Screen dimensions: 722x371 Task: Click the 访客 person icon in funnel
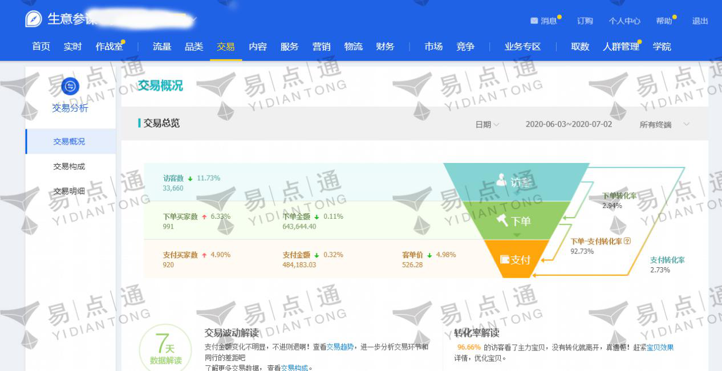[501, 180]
